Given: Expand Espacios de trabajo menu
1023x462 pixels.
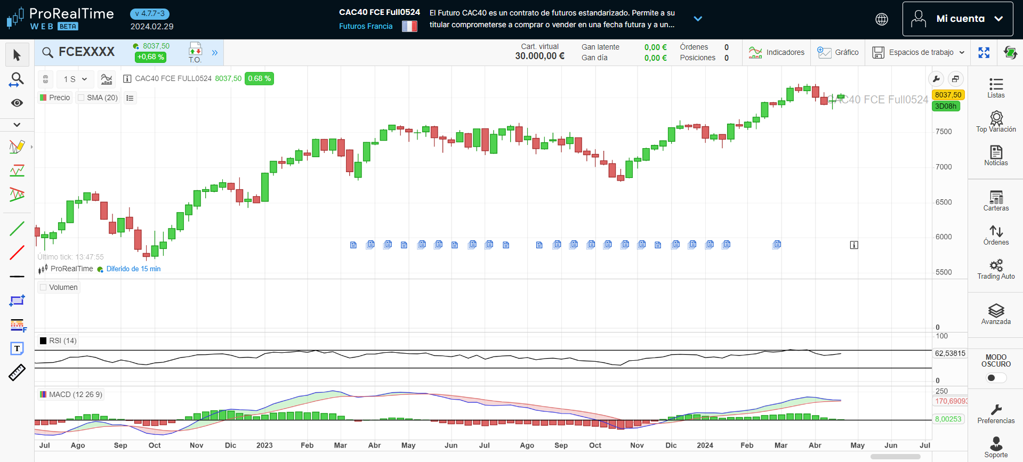Looking at the screenshot, I should (919, 52).
